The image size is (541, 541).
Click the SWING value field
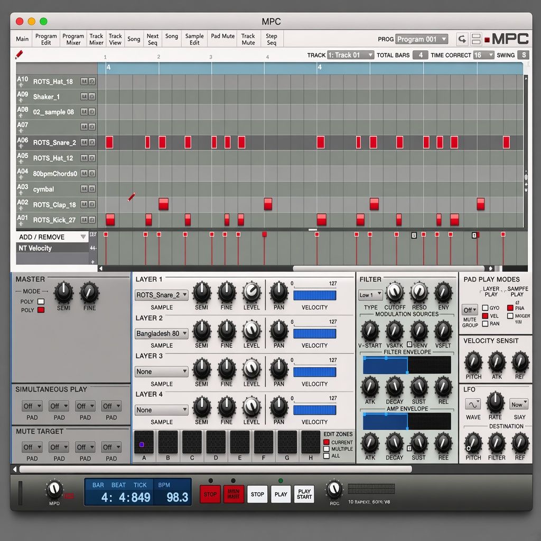point(524,55)
